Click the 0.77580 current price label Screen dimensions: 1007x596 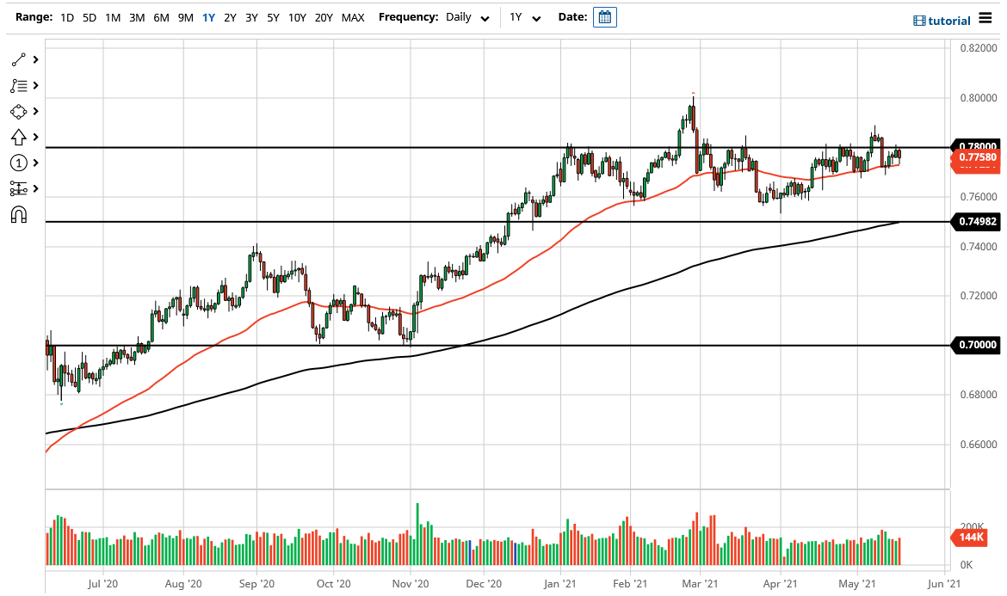978,157
